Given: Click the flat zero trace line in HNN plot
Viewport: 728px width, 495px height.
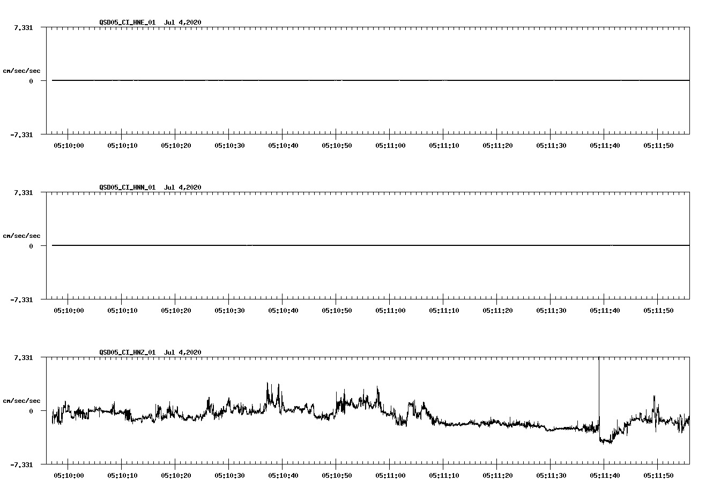Looking at the screenshot, I should pyautogui.click(x=370, y=245).
